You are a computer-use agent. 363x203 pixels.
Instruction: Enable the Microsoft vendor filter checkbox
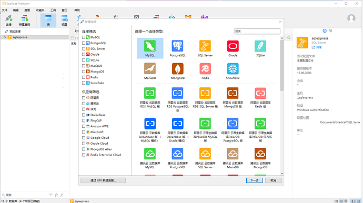(84, 132)
